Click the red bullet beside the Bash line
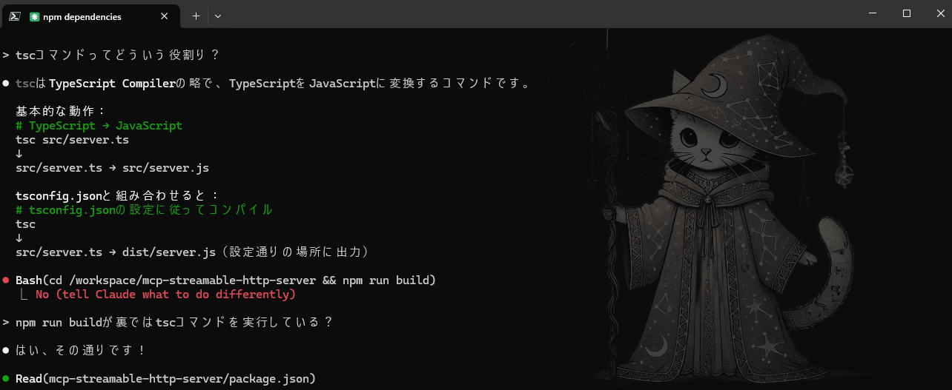The height and width of the screenshot is (390, 952). pos(6,280)
